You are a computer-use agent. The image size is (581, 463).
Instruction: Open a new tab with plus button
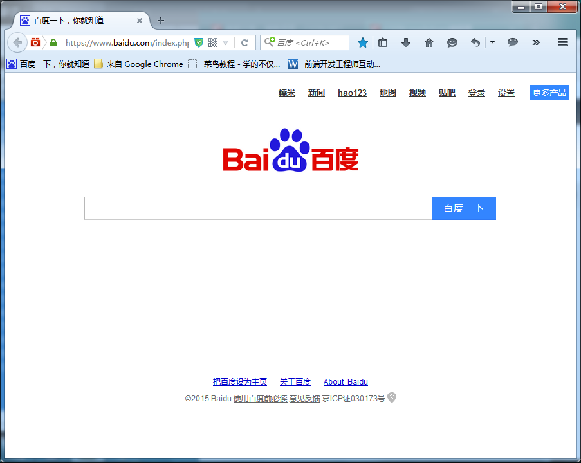coord(160,21)
